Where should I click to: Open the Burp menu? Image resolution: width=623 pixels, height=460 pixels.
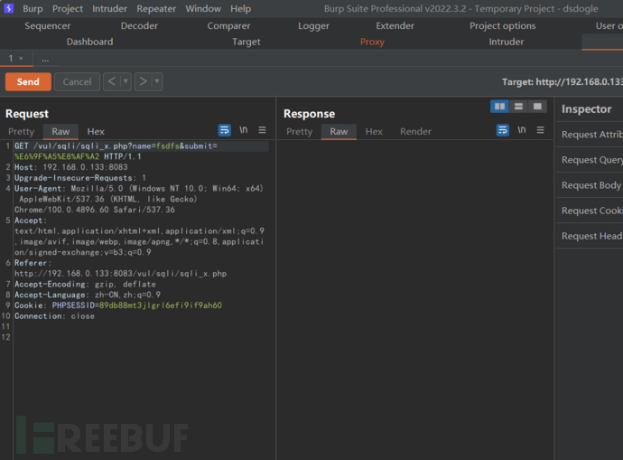point(33,8)
